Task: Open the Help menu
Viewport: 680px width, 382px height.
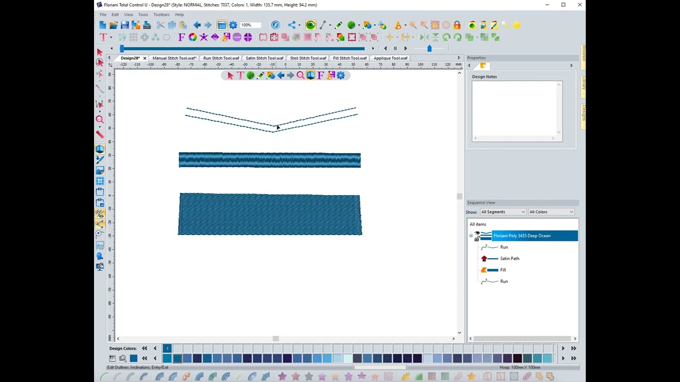Action: 180,15
